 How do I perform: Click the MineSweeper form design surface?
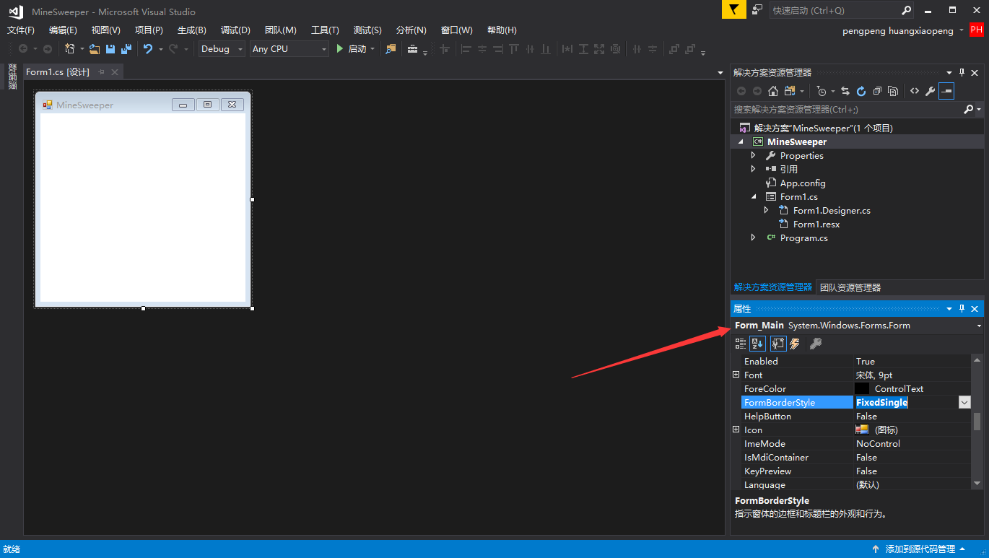coord(143,207)
